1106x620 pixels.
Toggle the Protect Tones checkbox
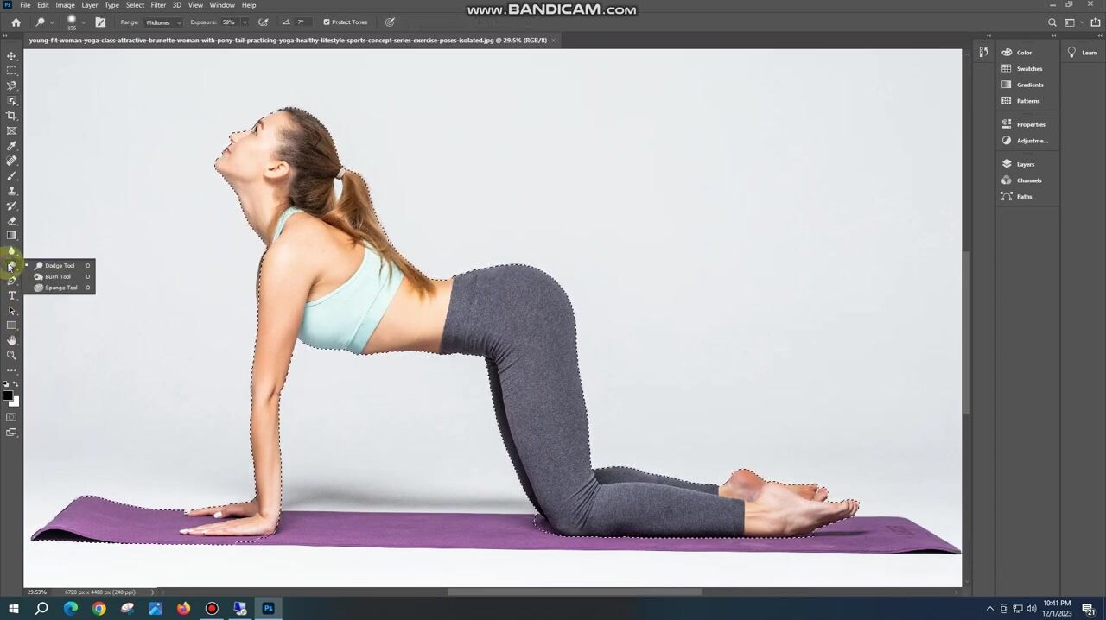tap(327, 22)
